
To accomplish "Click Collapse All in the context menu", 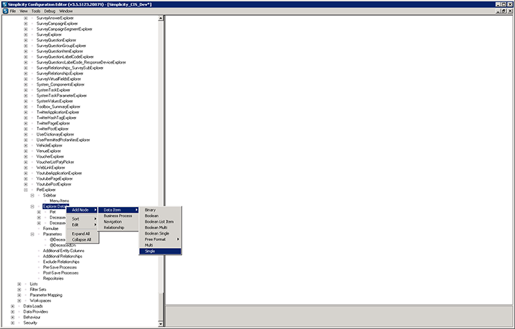I will [x=82, y=240].
